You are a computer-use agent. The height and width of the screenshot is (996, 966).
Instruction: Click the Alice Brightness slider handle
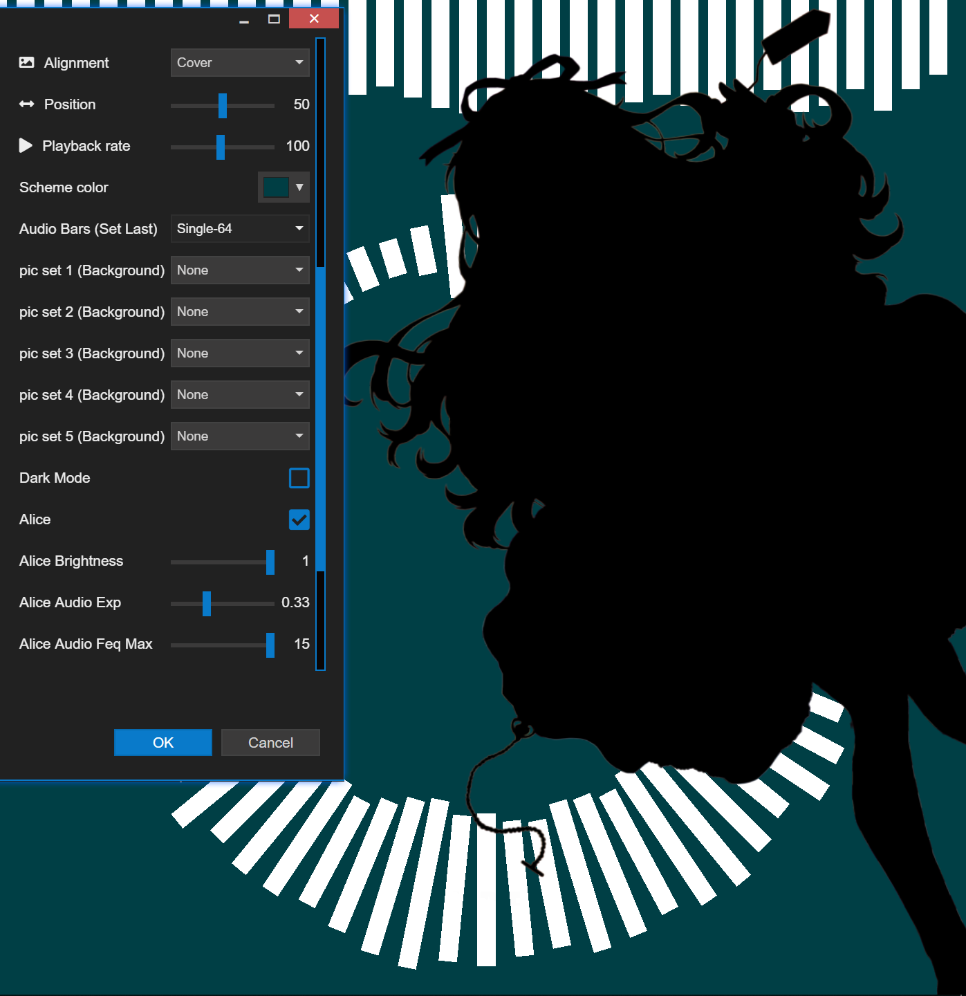click(270, 562)
